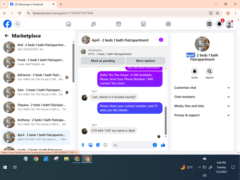Expand the Chat members section
240x180 pixels.
[202, 97]
